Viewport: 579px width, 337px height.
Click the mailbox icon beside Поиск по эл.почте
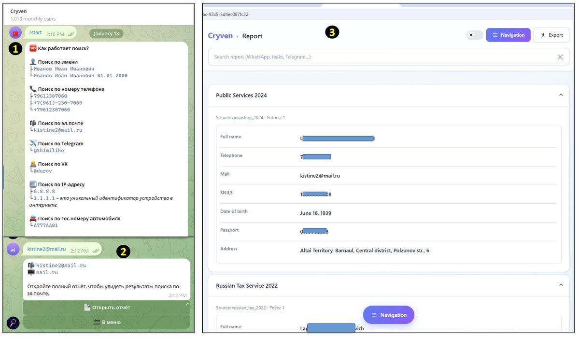click(x=33, y=123)
